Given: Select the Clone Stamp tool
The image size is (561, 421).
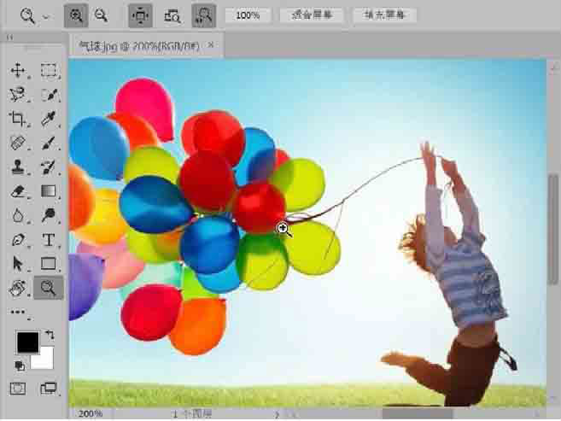Looking at the screenshot, I should (x=18, y=167).
